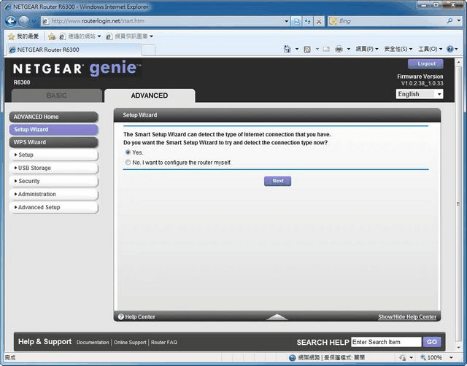Click the Online Support link
This screenshot has height=366, width=467.
click(x=130, y=343)
